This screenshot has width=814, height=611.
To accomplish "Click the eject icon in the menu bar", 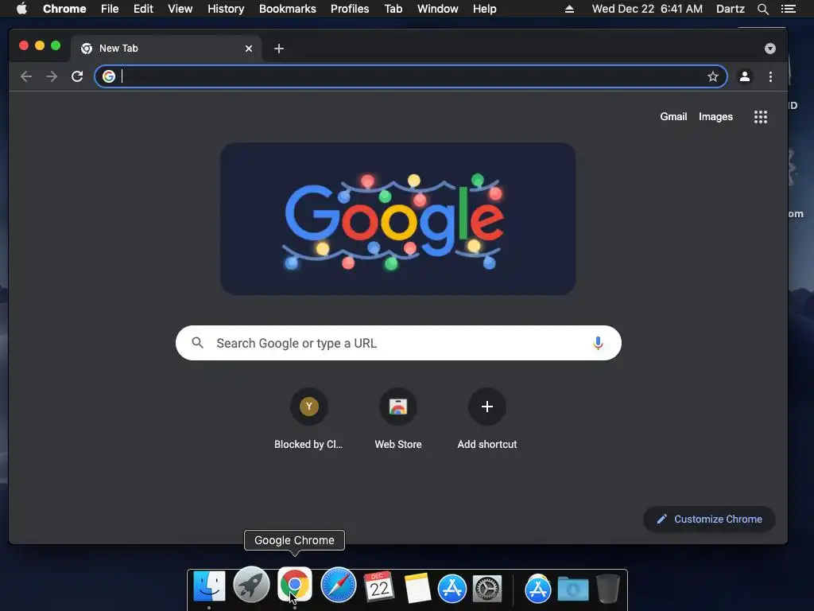I will [x=569, y=9].
